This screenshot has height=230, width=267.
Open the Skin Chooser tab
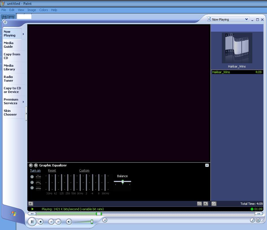(14, 112)
